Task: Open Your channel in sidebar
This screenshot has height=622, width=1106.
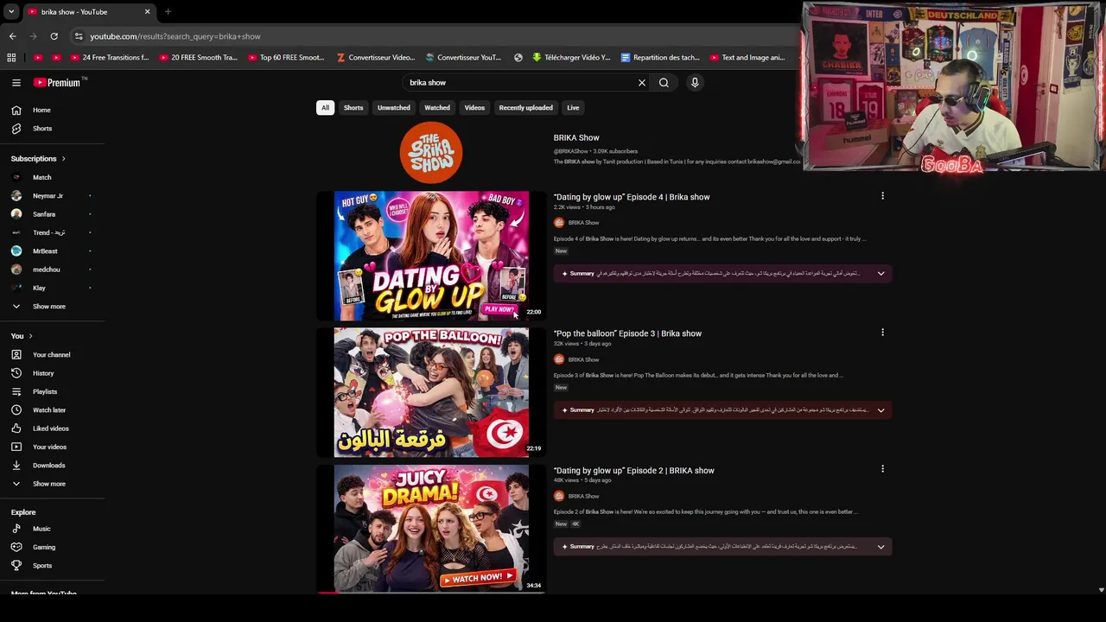Action: (51, 355)
